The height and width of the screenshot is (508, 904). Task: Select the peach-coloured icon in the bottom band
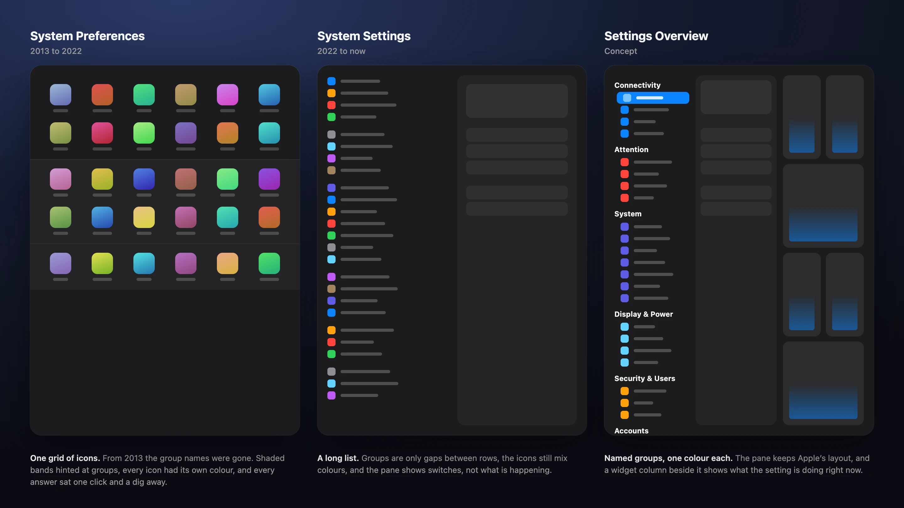[227, 263]
